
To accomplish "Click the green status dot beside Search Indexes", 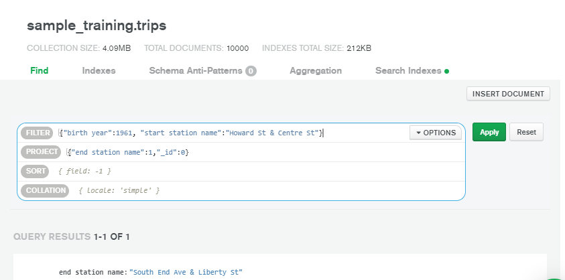I will [447, 71].
